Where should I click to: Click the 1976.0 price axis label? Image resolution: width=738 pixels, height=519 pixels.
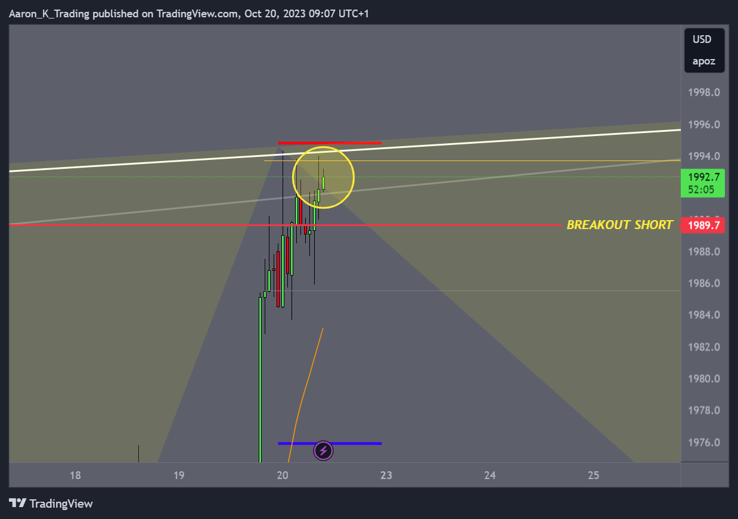[x=703, y=443]
